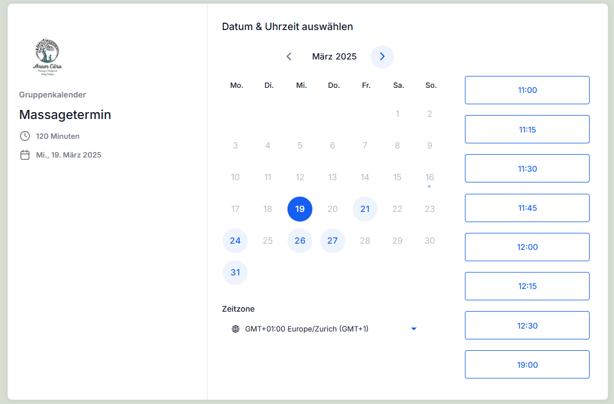
Task: Select the 19:00 evening slot
Action: [527, 364]
